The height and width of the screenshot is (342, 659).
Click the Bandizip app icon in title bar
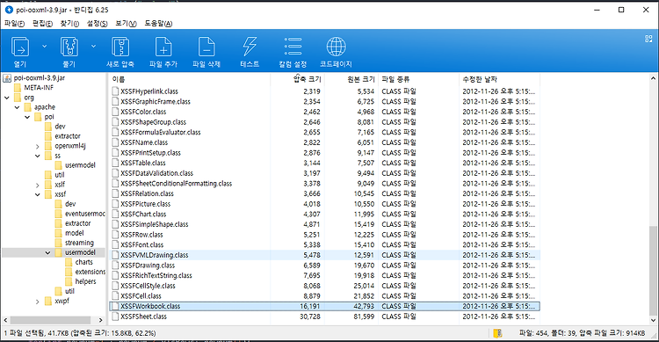click(x=9, y=10)
